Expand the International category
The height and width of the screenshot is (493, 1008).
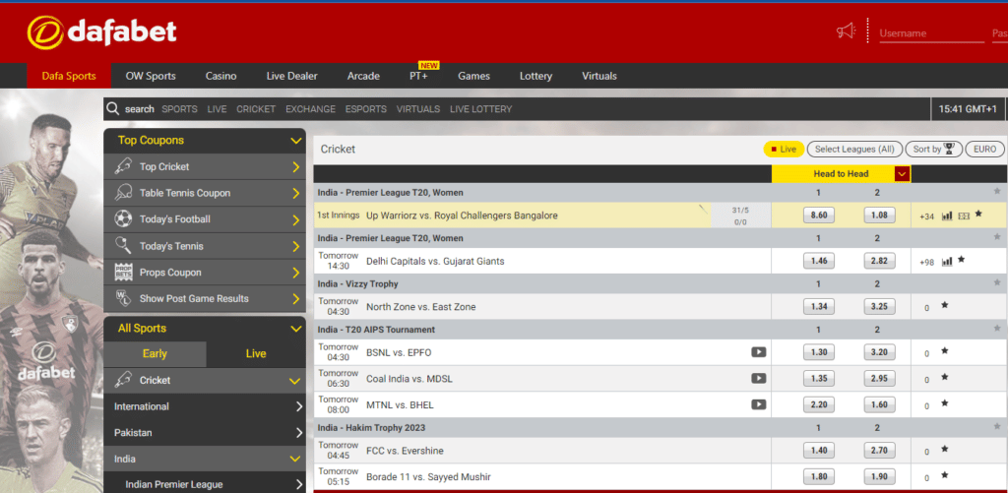click(299, 406)
